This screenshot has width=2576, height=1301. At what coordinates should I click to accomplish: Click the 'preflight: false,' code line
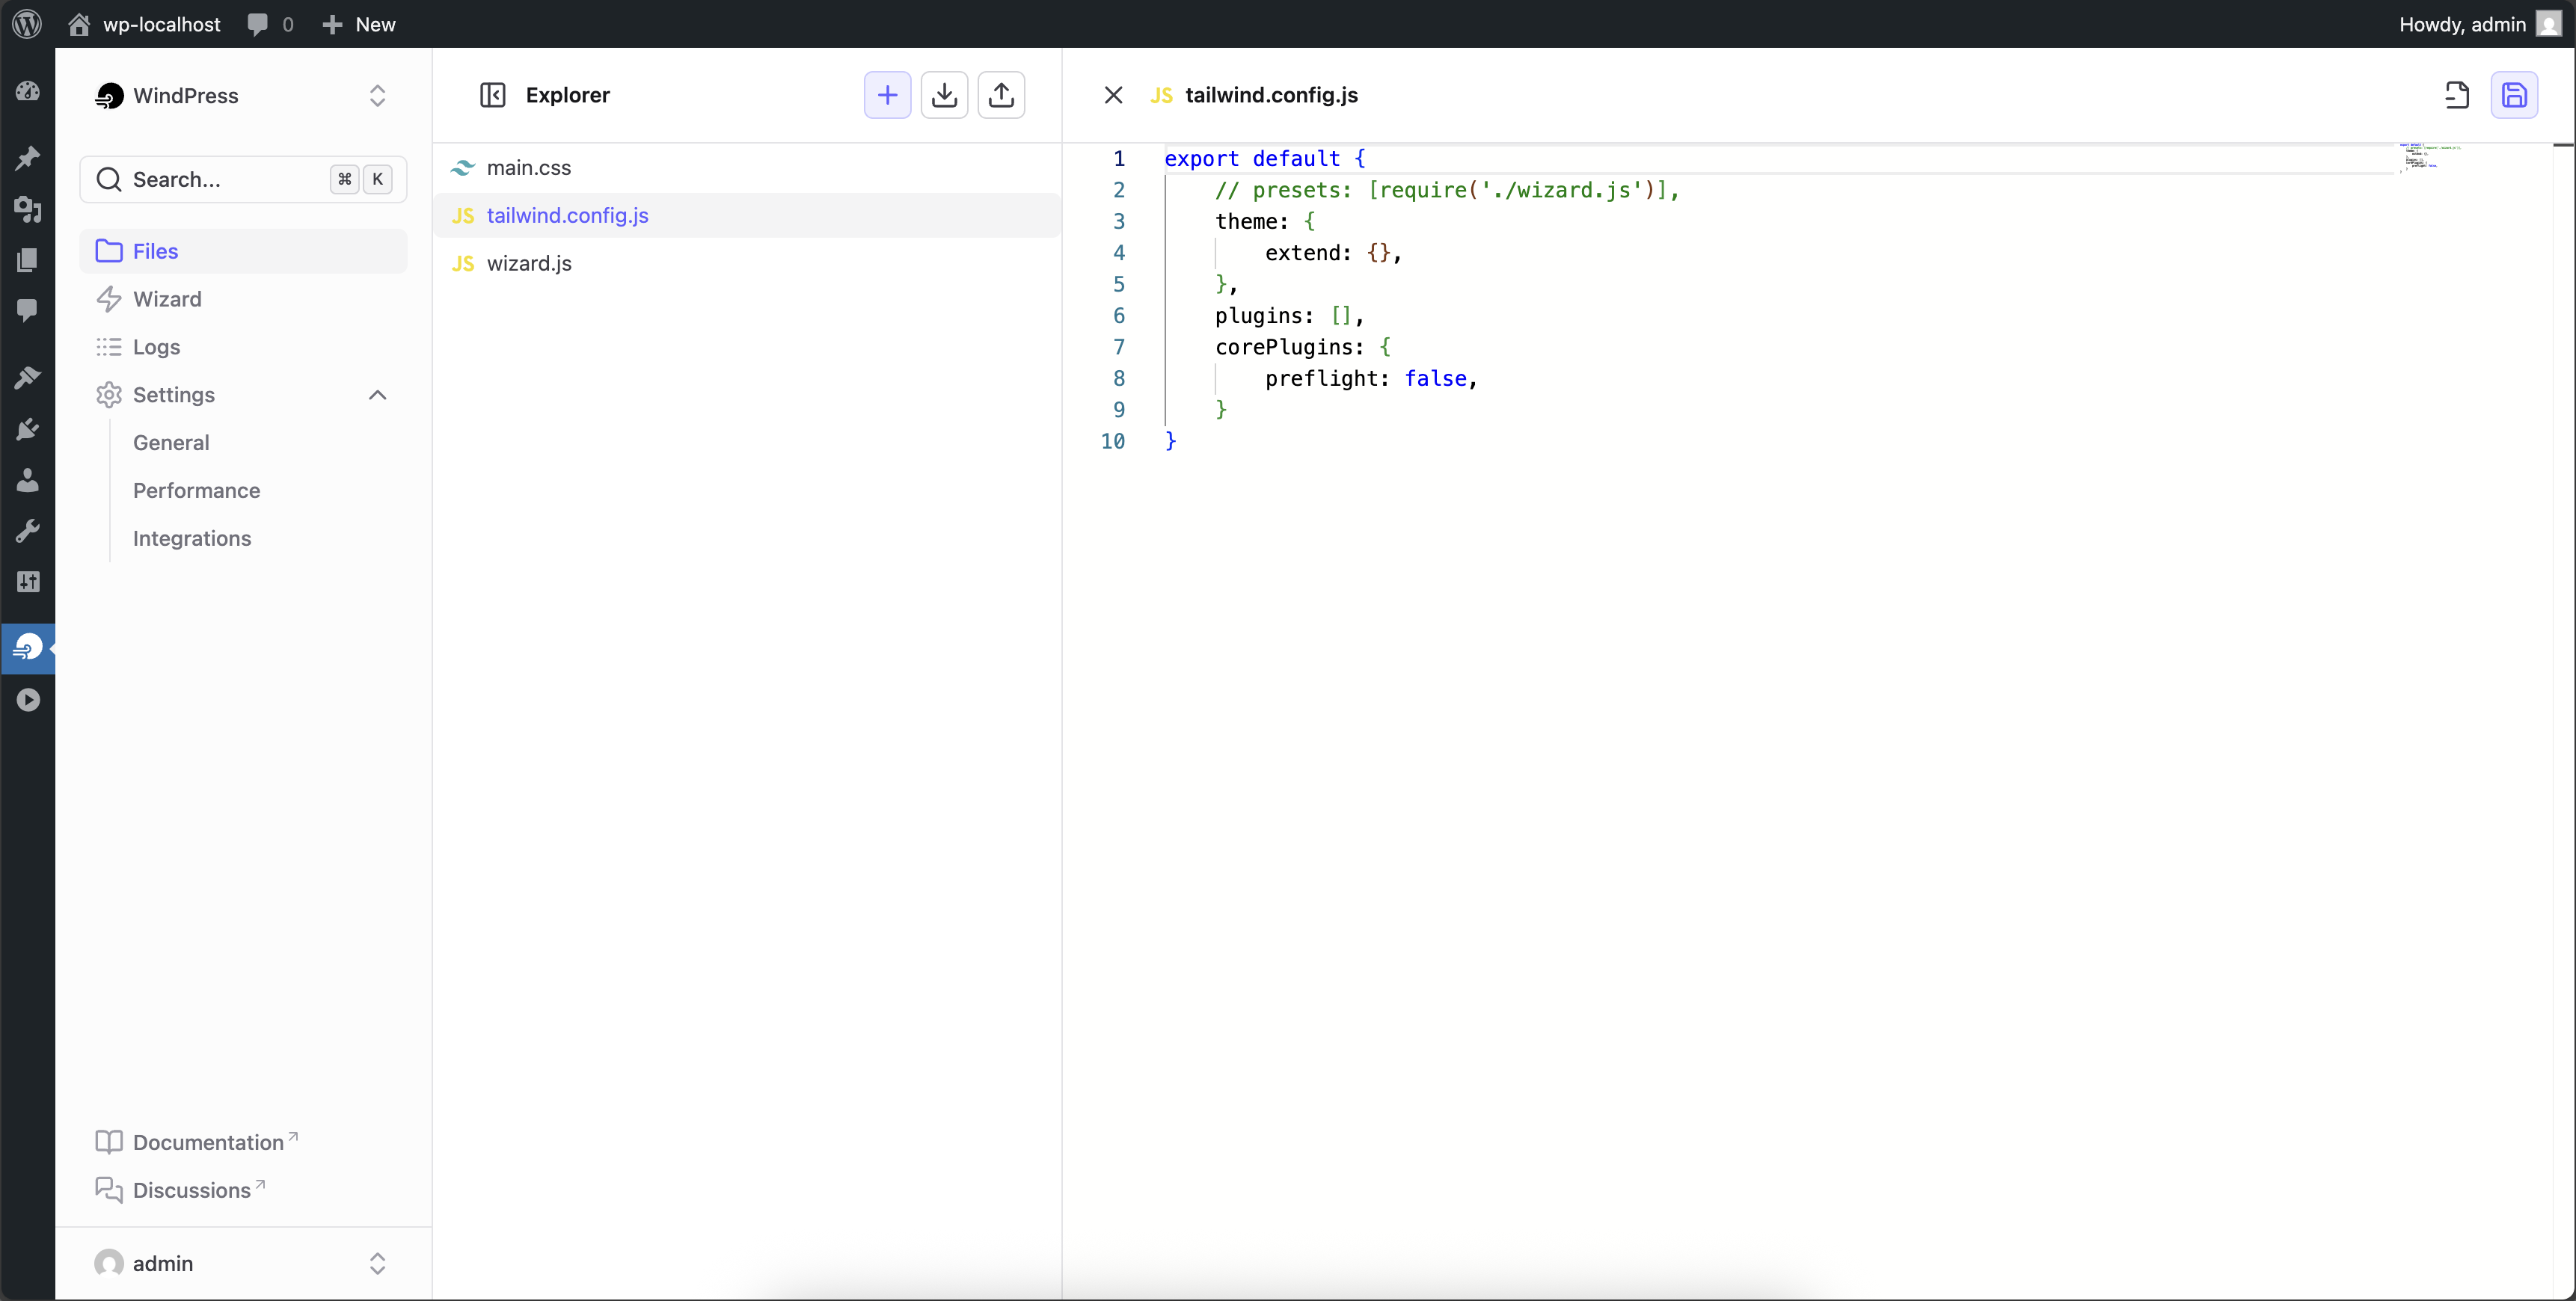pyautogui.click(x=1371, y=379)
